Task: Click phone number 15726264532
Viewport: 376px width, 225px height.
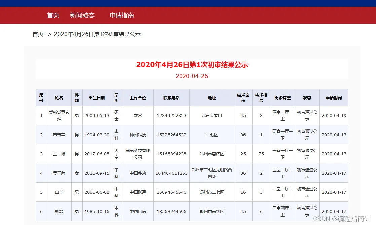Action: (x=172, y=135)
